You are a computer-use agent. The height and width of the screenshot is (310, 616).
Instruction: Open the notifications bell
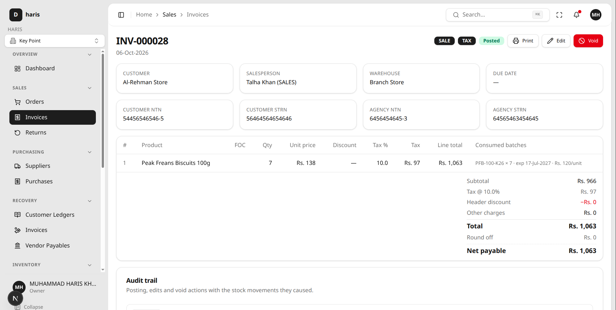(576, 15)
